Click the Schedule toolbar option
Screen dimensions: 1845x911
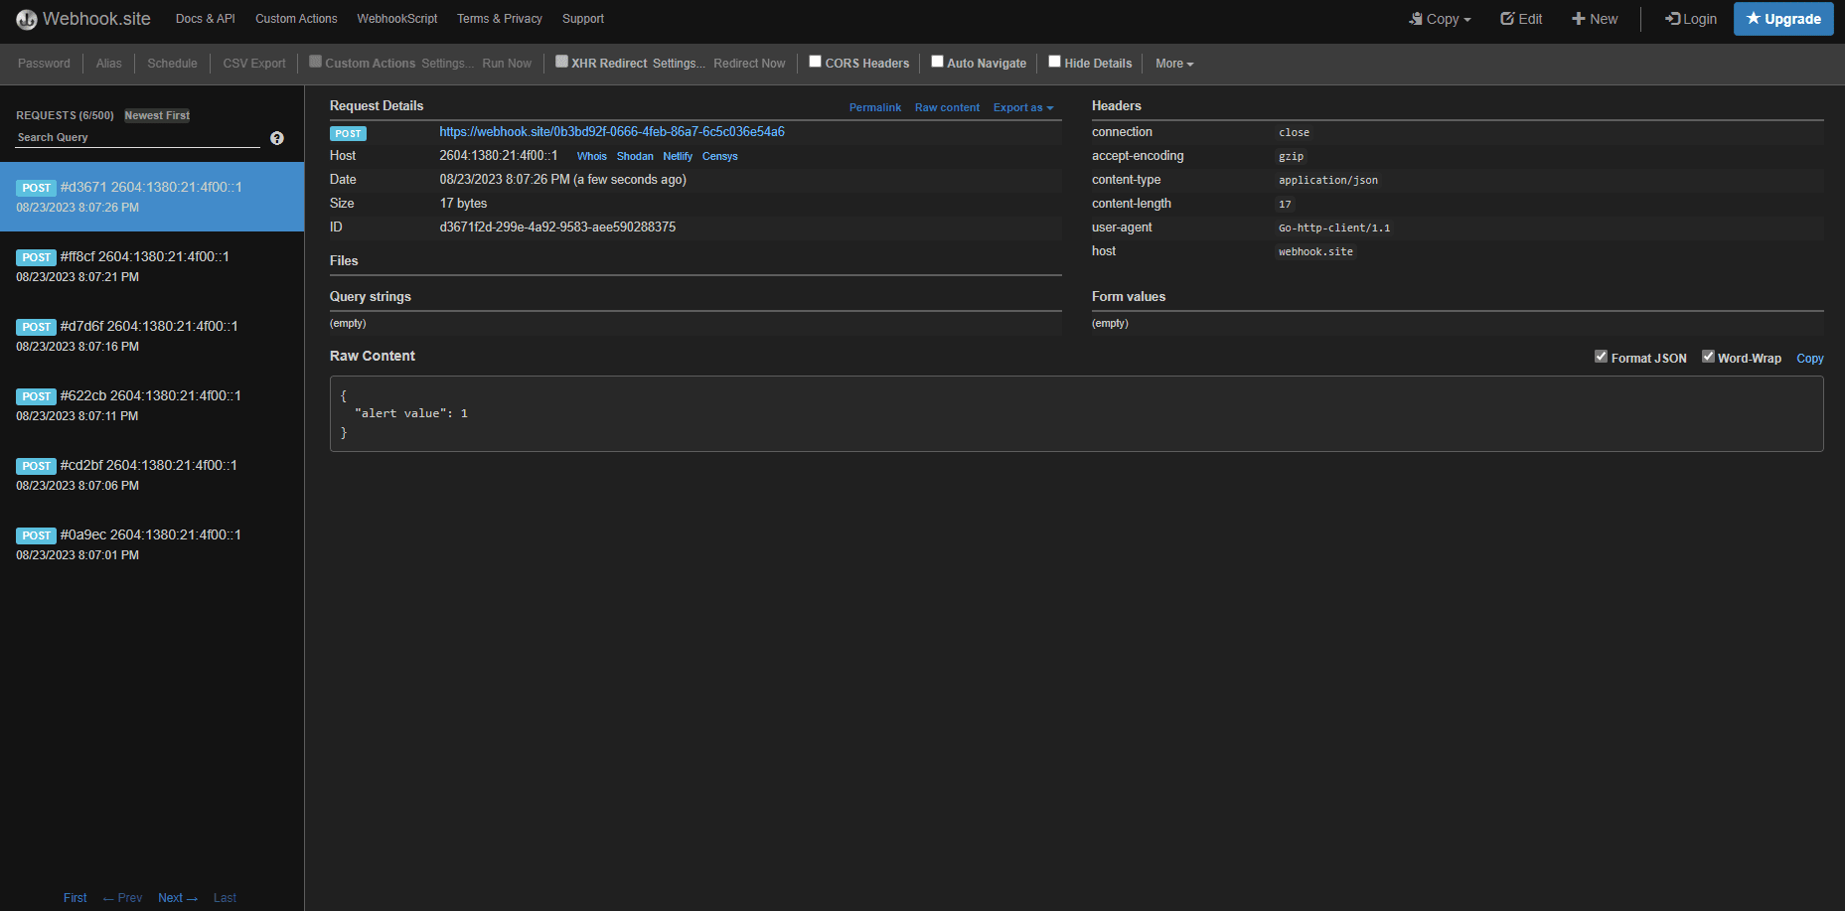coord(172,64)
